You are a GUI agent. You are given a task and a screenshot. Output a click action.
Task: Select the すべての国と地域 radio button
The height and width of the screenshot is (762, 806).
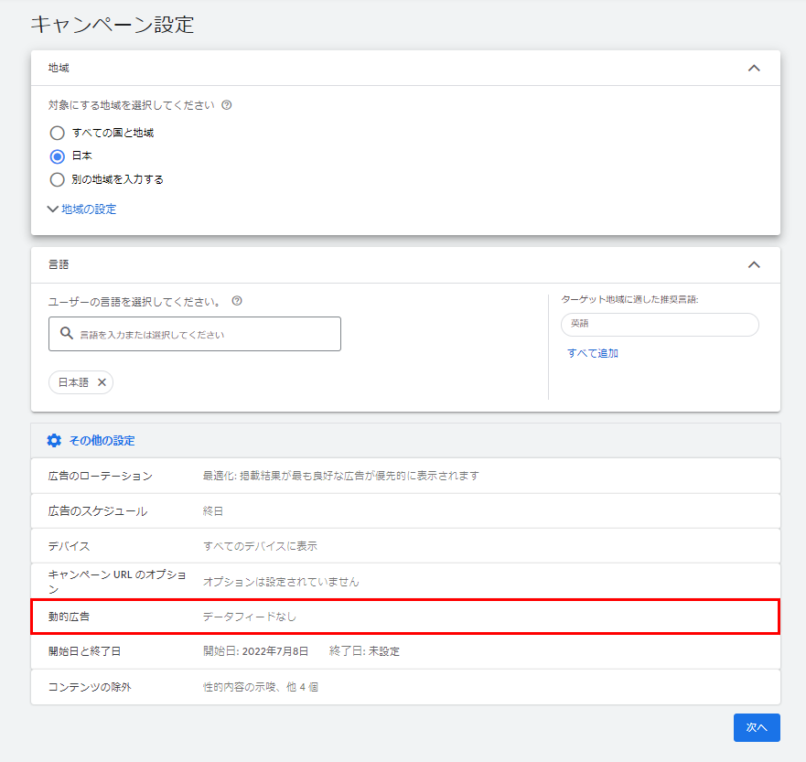(x=58, y=133)
